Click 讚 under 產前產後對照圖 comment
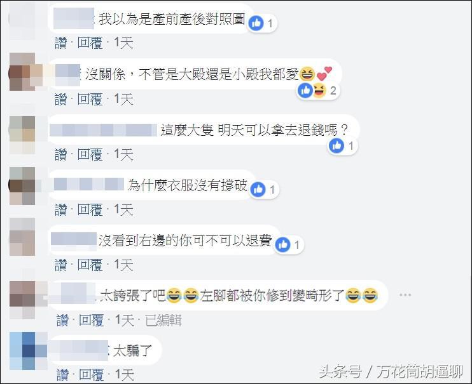The image size is (472, 384). (61, 43)
